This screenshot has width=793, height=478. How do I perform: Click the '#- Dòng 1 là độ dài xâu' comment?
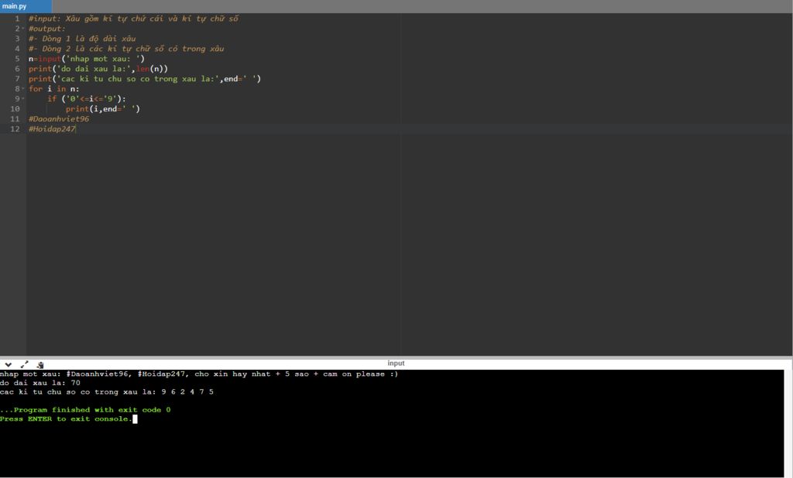[82, 39]
